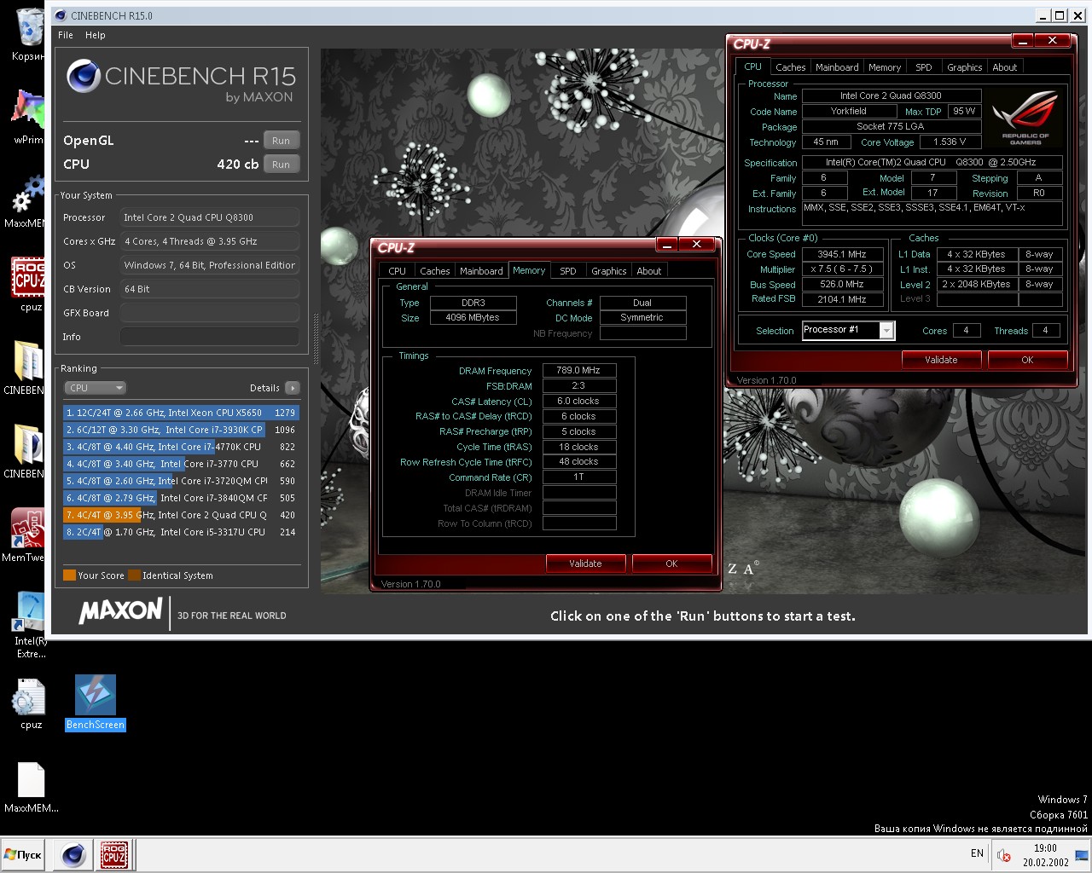1092x873 pixels.
Task: Select ranking row Core i7-3930K
Action: (181, 430)
